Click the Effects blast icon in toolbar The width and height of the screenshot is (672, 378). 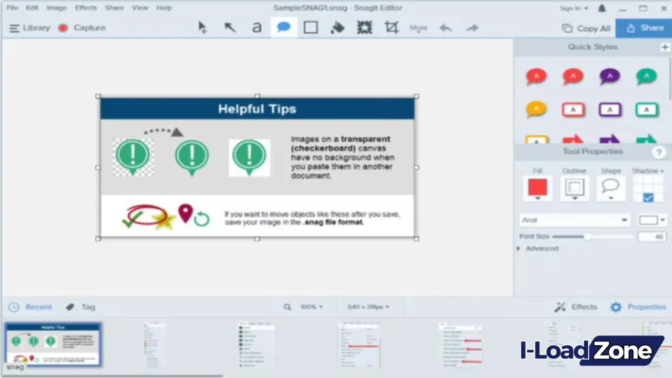tap(364, 28)
